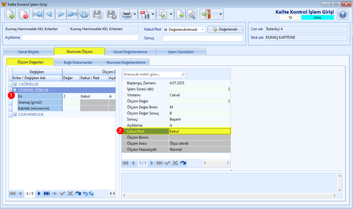This screenshot has width=353, height=209.
Task: Click the exit door icon
Action: click(x=206, y=14)
